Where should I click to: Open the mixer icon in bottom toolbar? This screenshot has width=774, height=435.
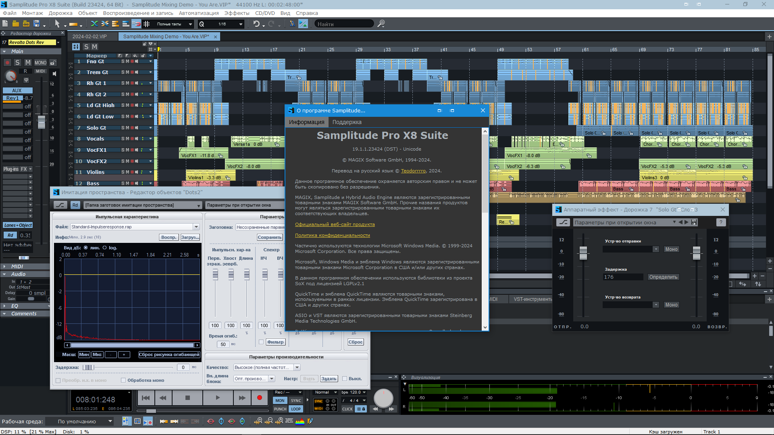tap(137, 421)
